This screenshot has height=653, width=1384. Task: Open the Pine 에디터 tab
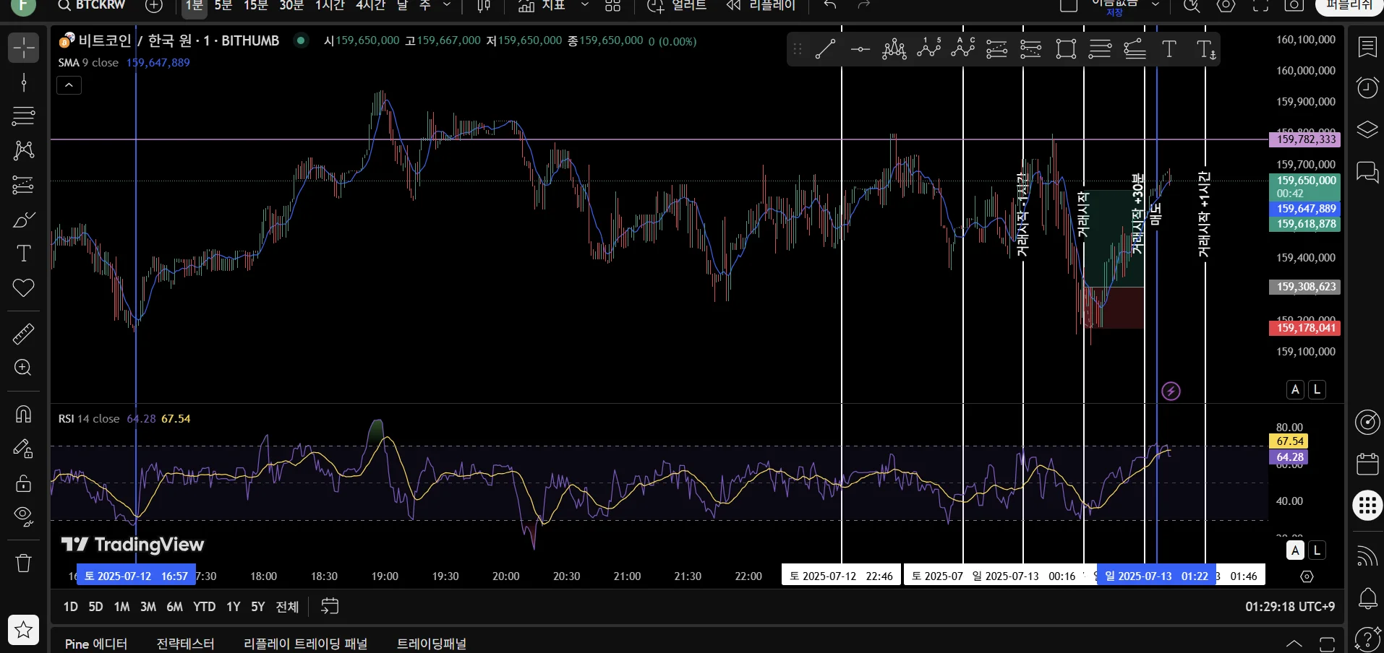95,644
